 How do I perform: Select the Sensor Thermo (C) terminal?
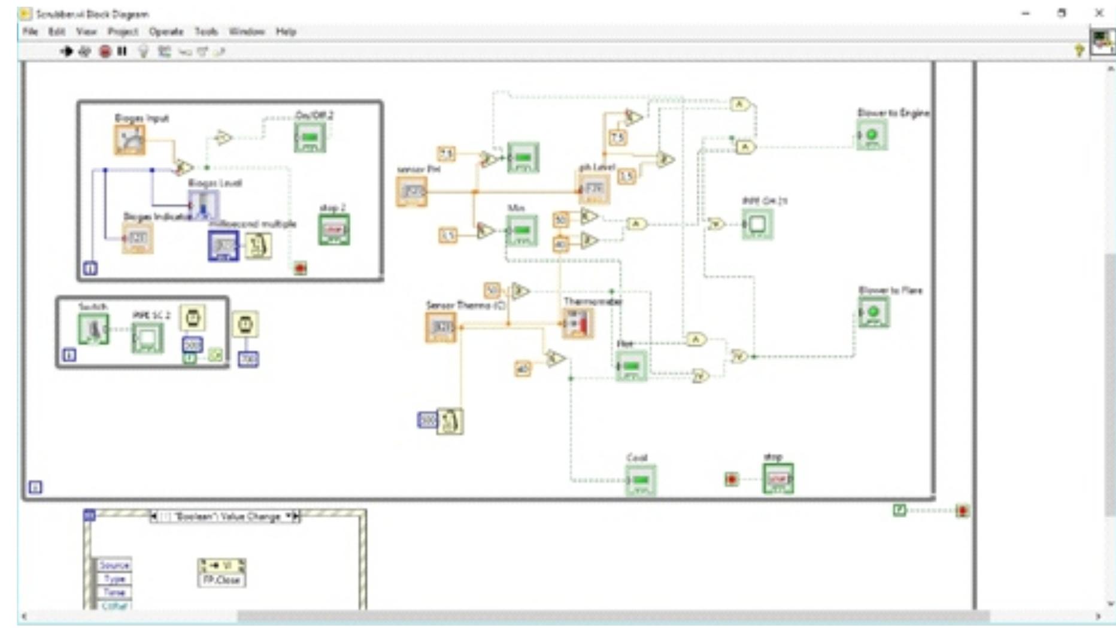pos(441,327)
